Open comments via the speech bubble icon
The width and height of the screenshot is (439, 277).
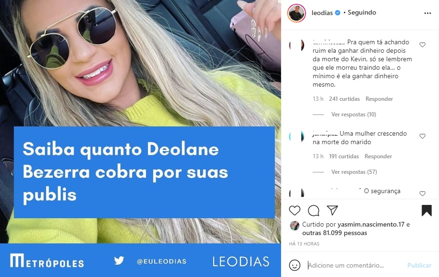tap(314, 211)
